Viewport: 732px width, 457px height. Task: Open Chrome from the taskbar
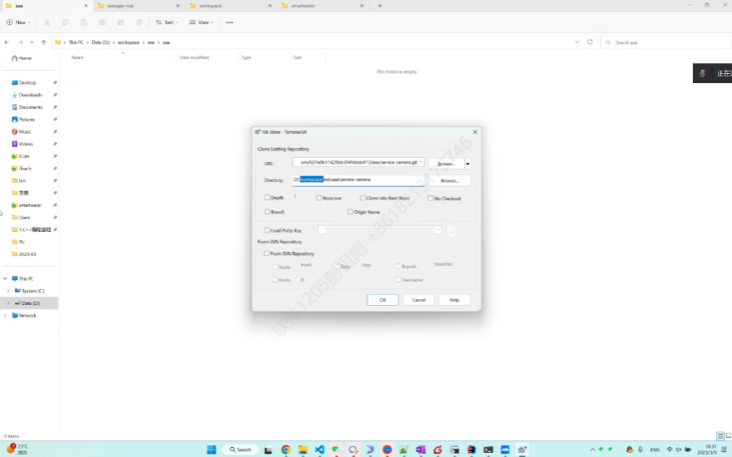coord(286,450)
